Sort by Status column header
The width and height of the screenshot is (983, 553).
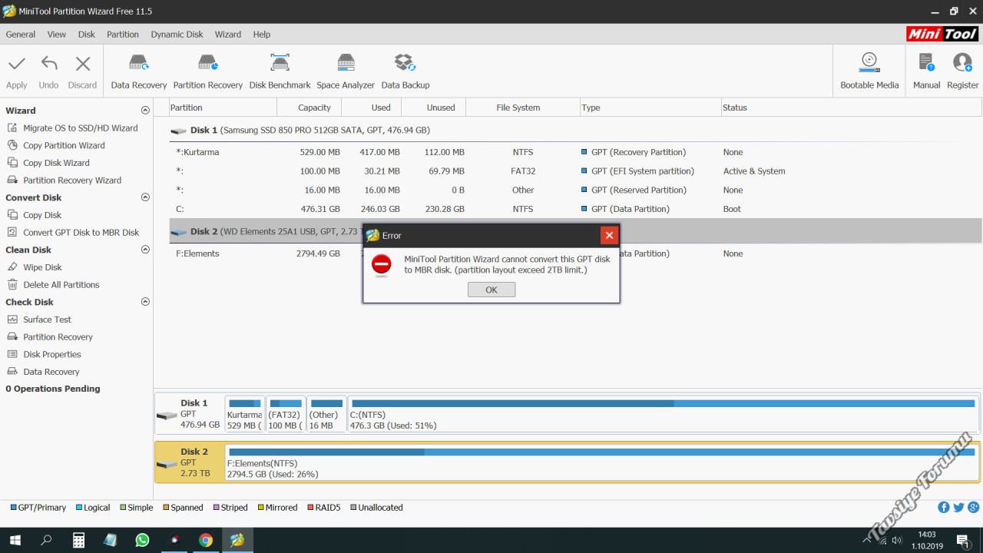tap(852, 108)
